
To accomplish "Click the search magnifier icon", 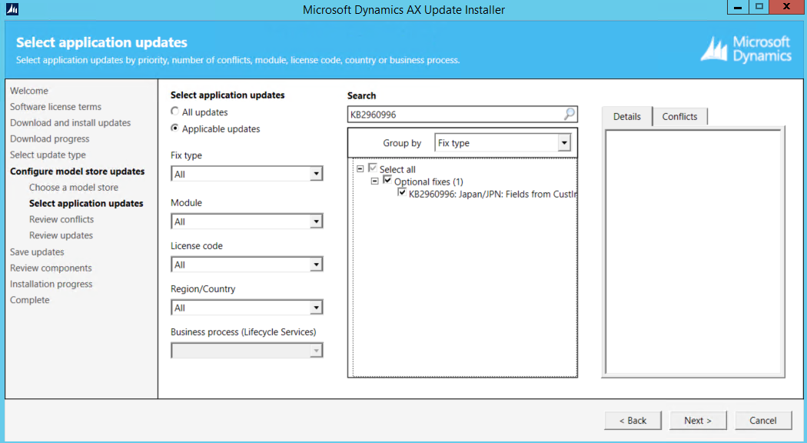I will 569,115.
